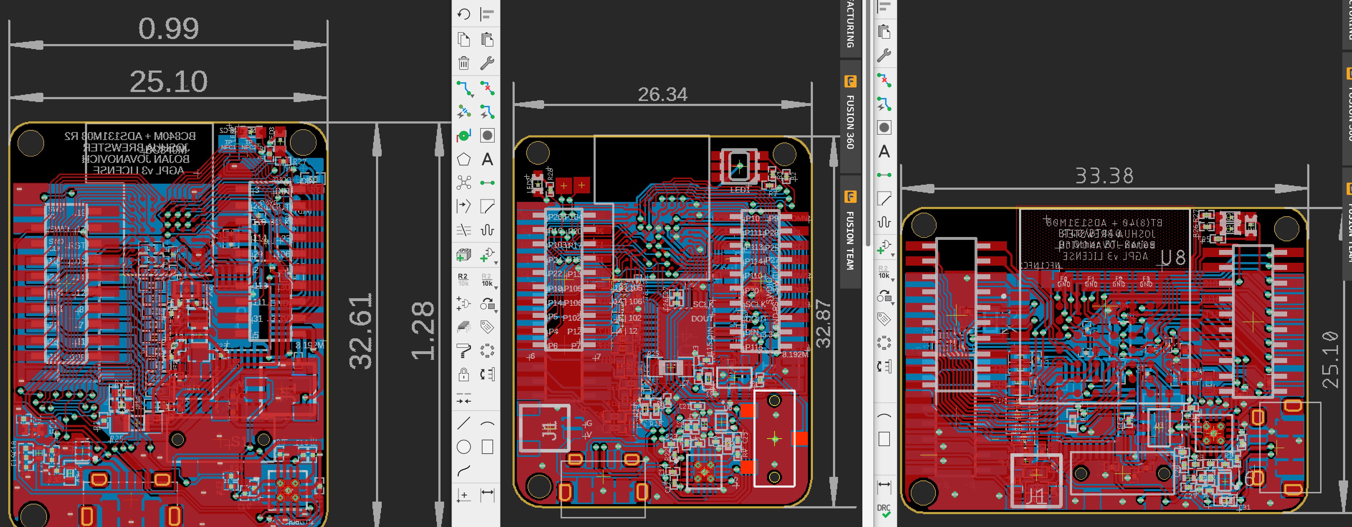
Task: Expand Replace tool dropdown in DRC toolbar
Action: [x=892, y=304]
